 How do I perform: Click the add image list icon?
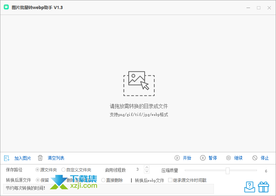pyautogui.click(x=7, y=158)
